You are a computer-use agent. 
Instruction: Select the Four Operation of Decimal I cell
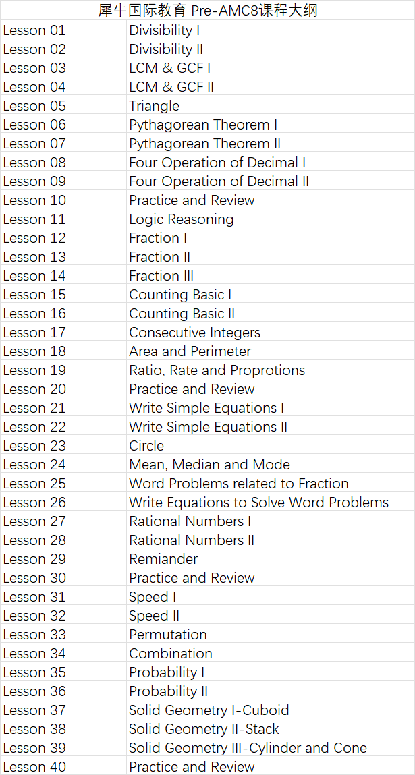(x=217, y=163)
